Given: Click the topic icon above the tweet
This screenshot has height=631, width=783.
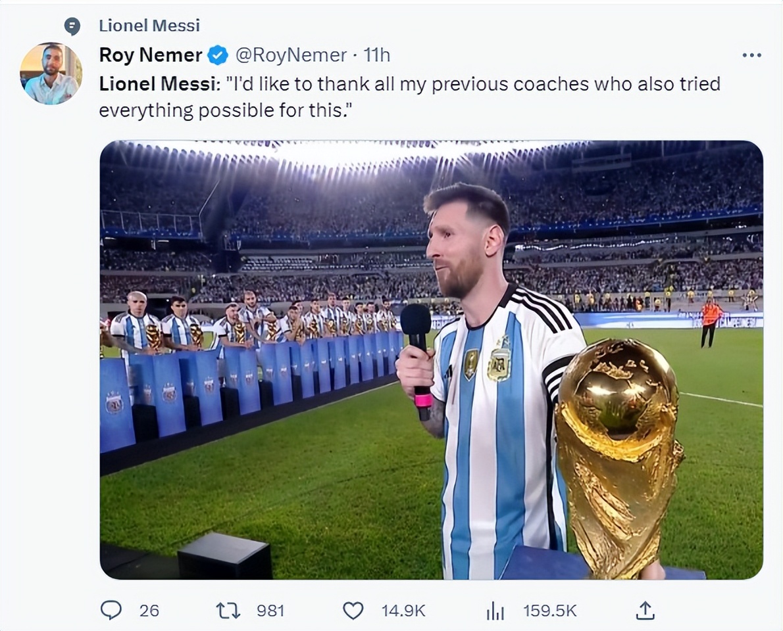Looking at the screenshot, I should tap(72, 26).
